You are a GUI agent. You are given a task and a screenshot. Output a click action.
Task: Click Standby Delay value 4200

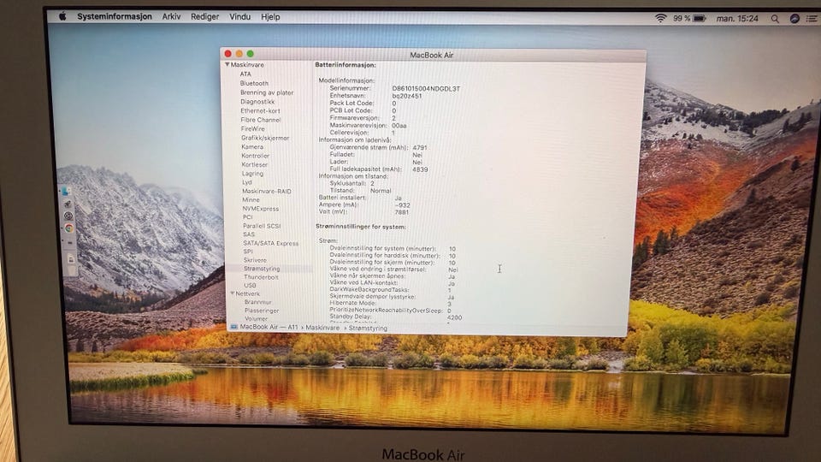(x=454, y=317)
